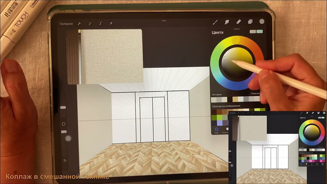Click the Undo arrow in the small preview sidebar
The image size is (327, 184).
pos(230,176)
